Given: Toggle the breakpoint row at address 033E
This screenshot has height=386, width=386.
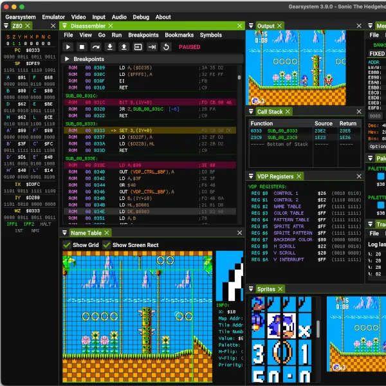Looking at the screenshot, I should click(x=150, y=165).
